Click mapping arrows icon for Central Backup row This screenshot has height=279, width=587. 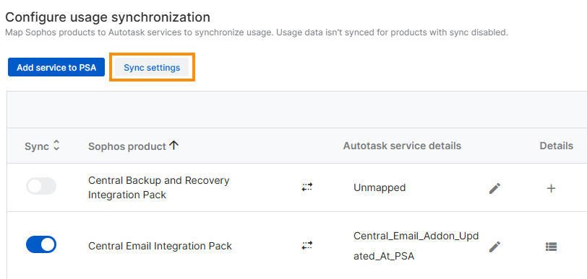(307, 187)
